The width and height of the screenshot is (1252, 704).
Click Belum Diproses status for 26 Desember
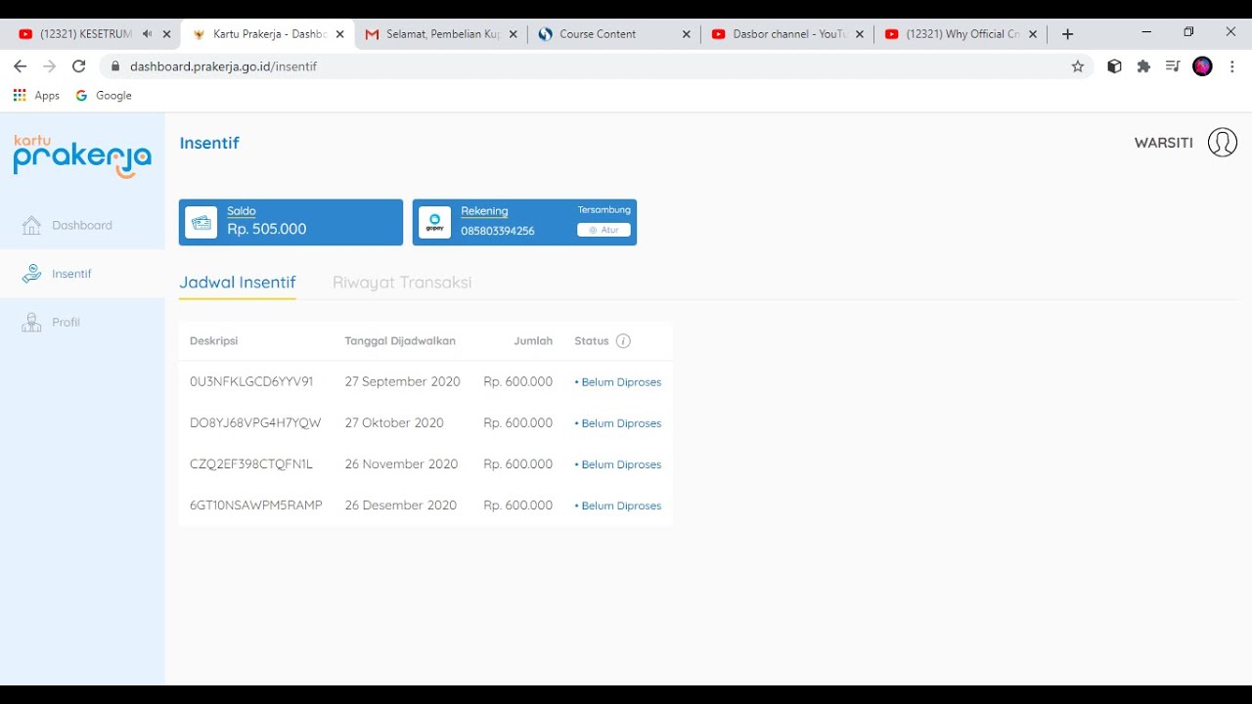[618, 506]
